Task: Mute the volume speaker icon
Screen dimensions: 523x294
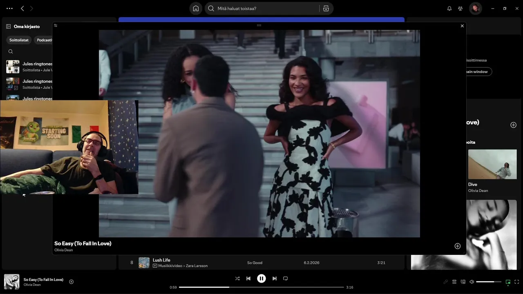Action: click(x=472, y=282)
